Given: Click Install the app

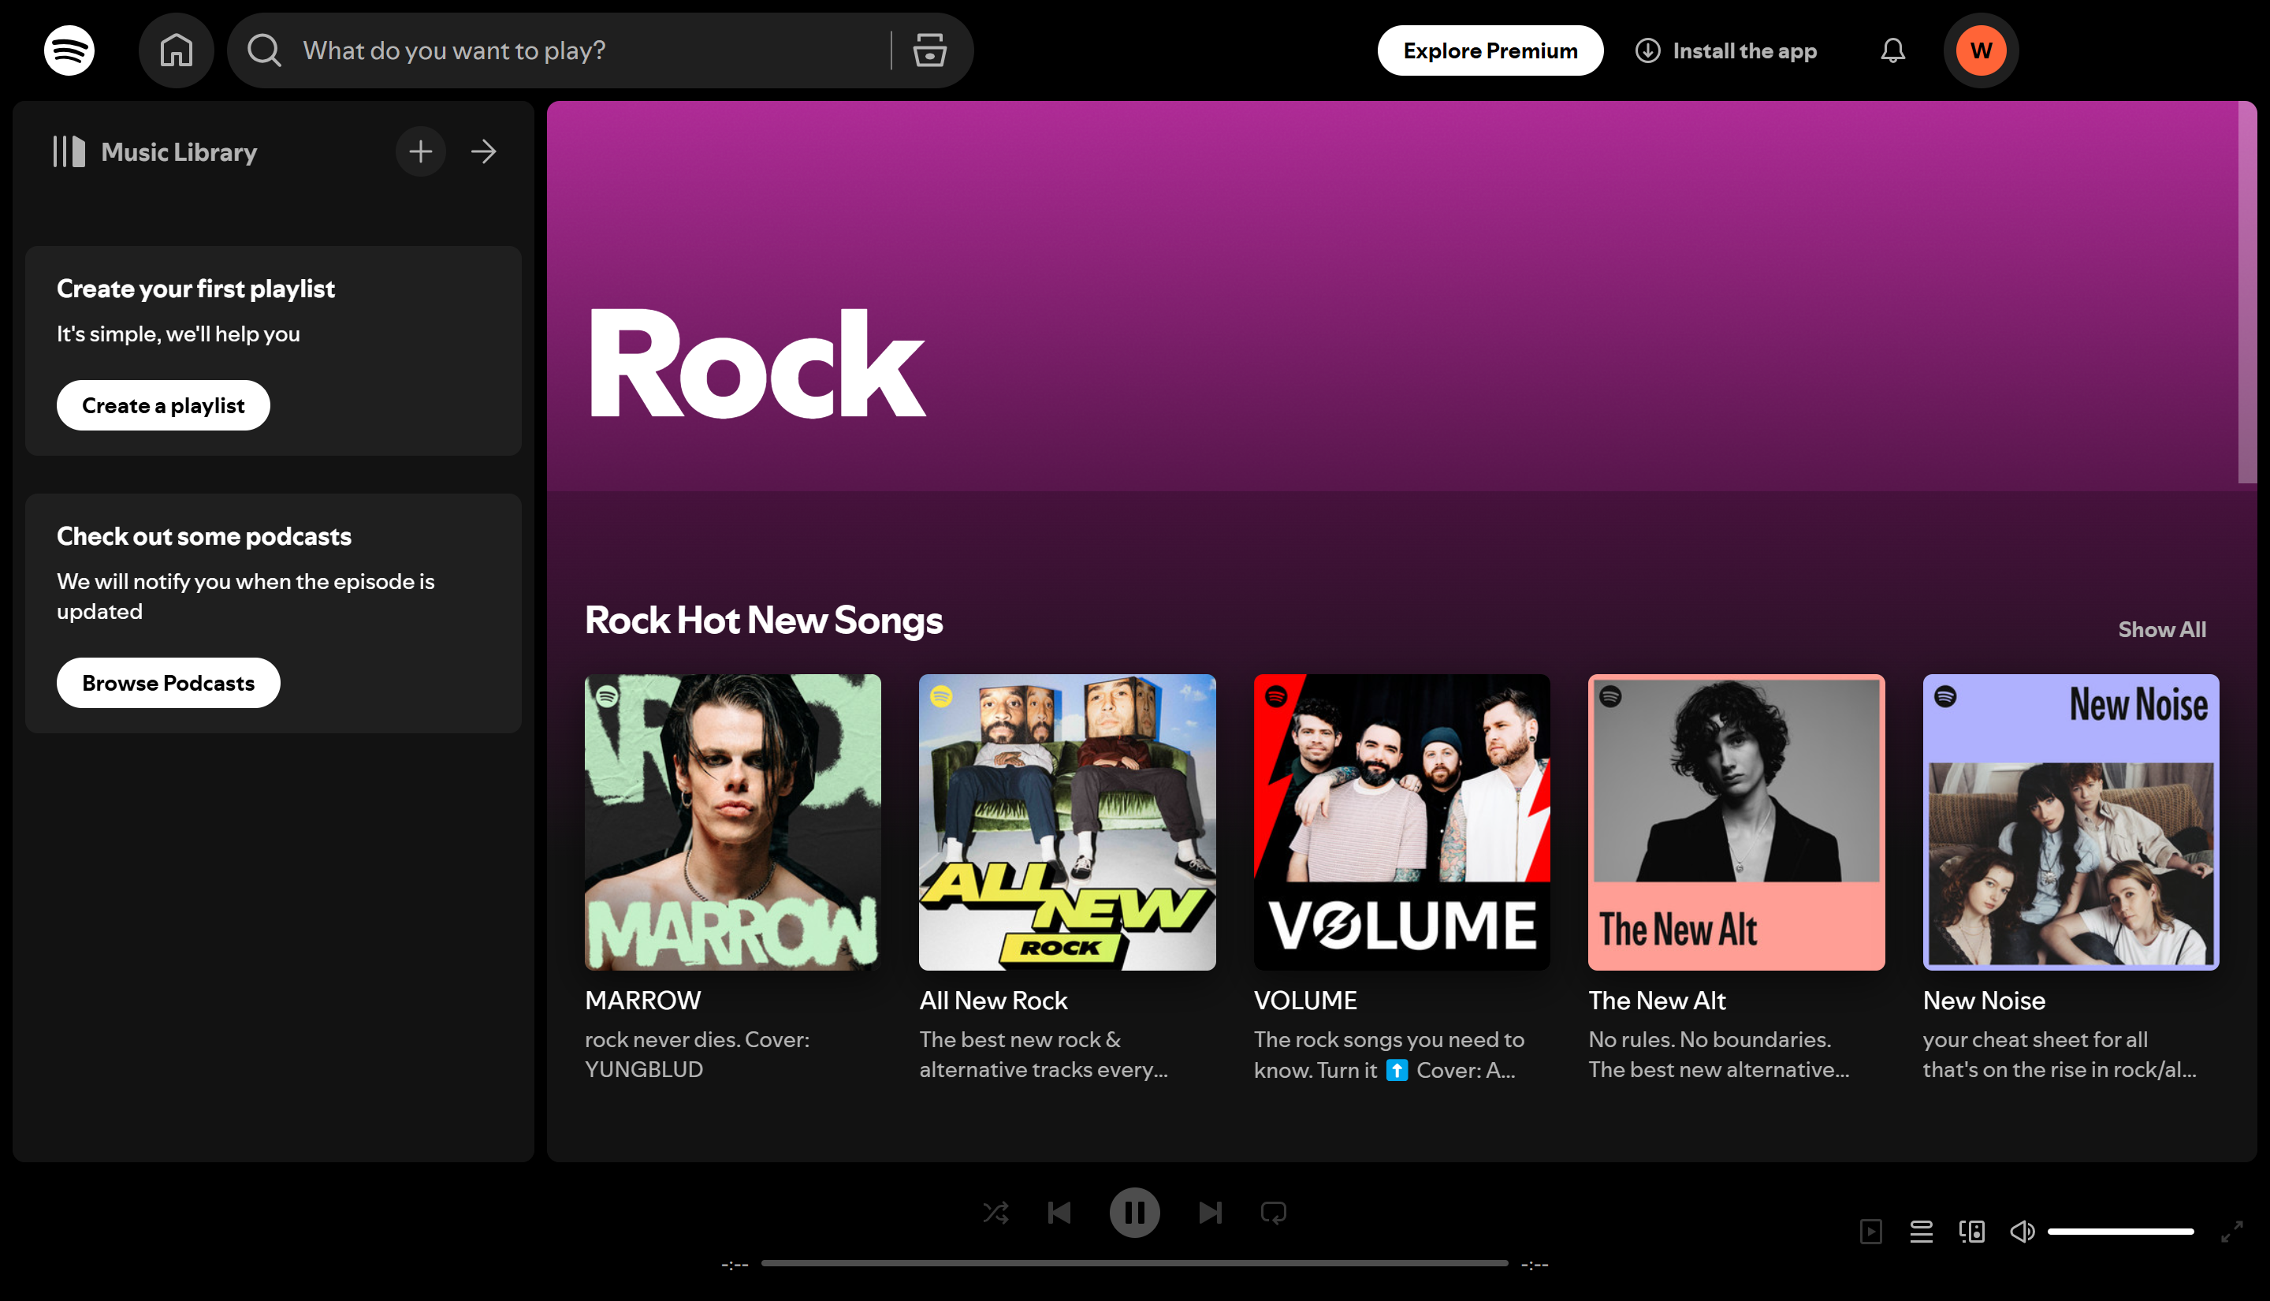Looking at the screenshot, I should (x=1727, y=50).
